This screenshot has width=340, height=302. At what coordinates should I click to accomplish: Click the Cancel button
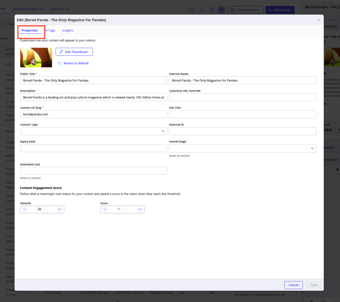pos(294,285)
